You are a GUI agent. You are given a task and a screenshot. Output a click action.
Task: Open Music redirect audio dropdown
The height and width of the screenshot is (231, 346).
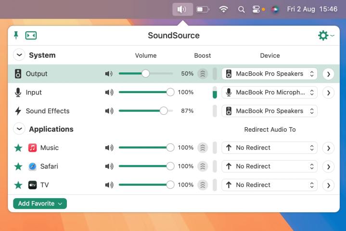click(x=269, y=148)
